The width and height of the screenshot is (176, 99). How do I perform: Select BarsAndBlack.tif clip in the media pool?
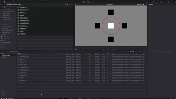point(23,55)
